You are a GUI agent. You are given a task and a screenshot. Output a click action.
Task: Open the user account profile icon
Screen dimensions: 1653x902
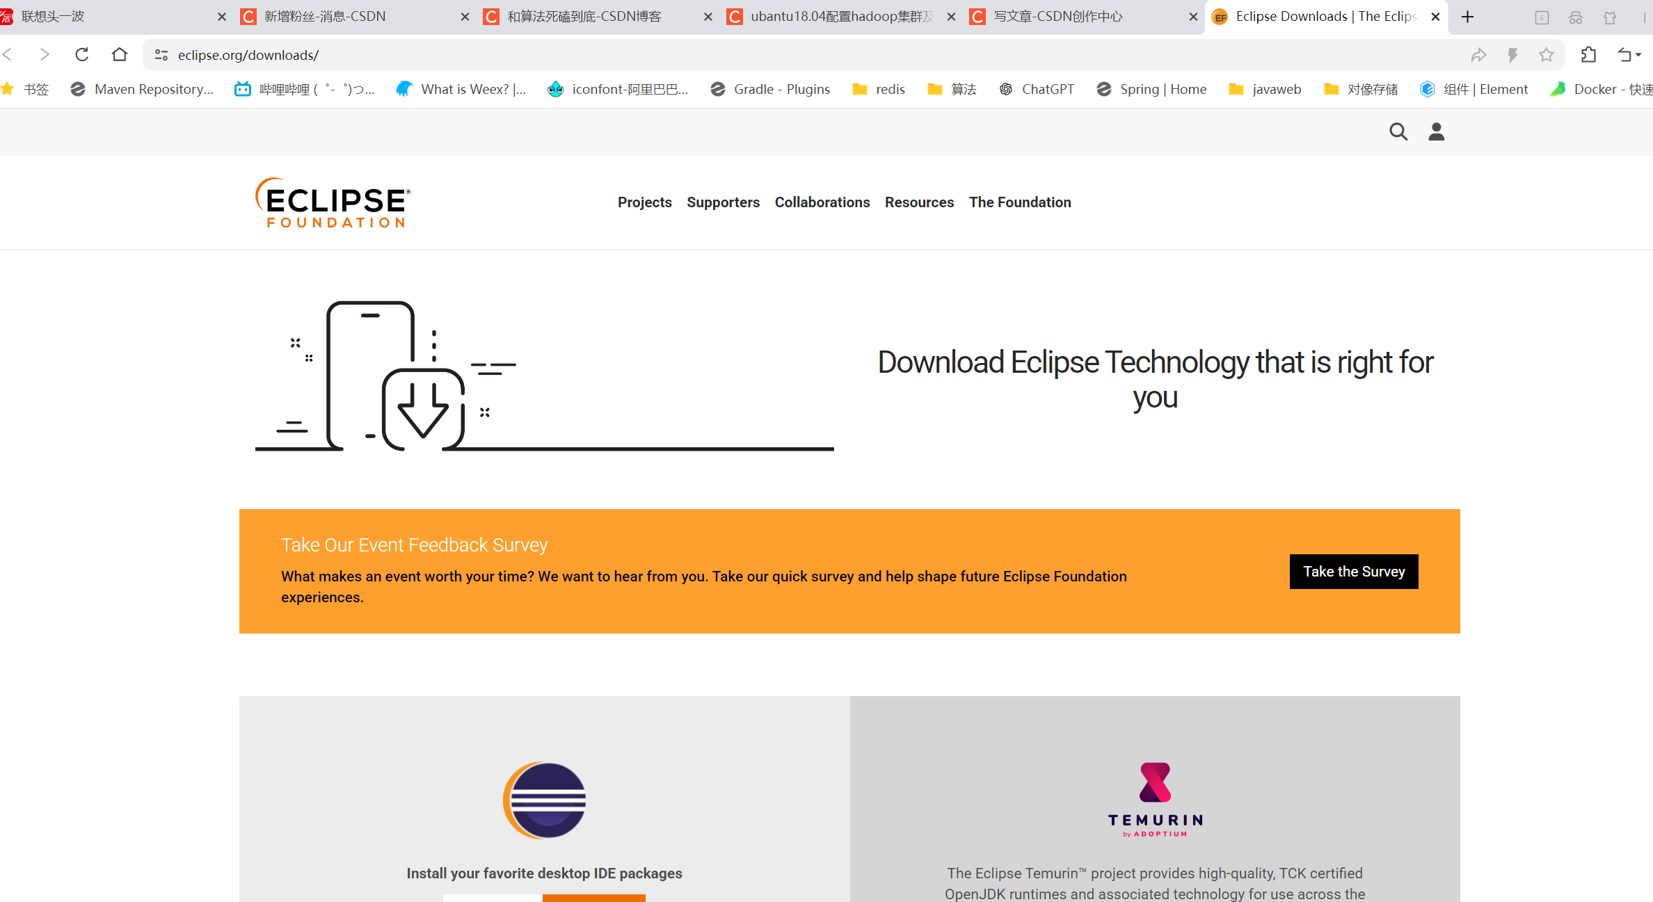click(x=1436, y=131)
